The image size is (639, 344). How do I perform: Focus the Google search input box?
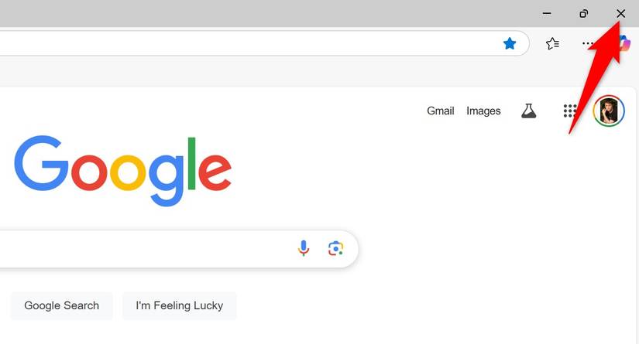[139, 248]
